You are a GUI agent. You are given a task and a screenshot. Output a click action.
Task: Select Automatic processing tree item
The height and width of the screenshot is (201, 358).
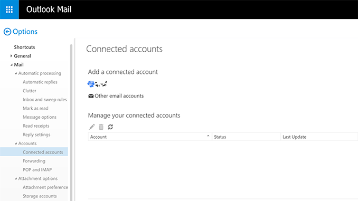click(x=40, y=73)
